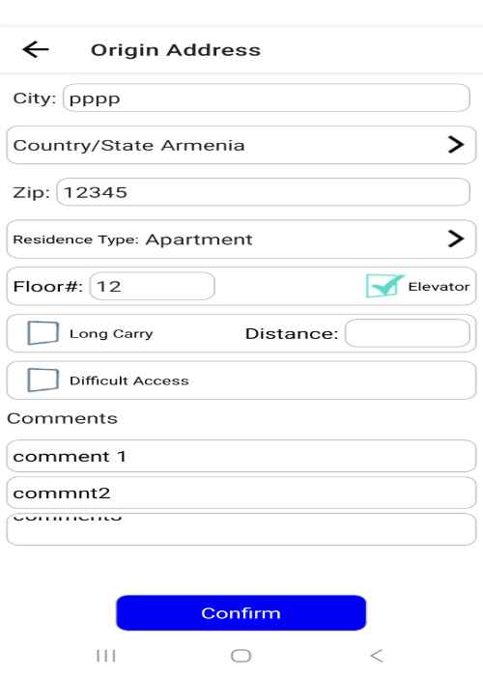Focus the City input field

tap(267, 99)
